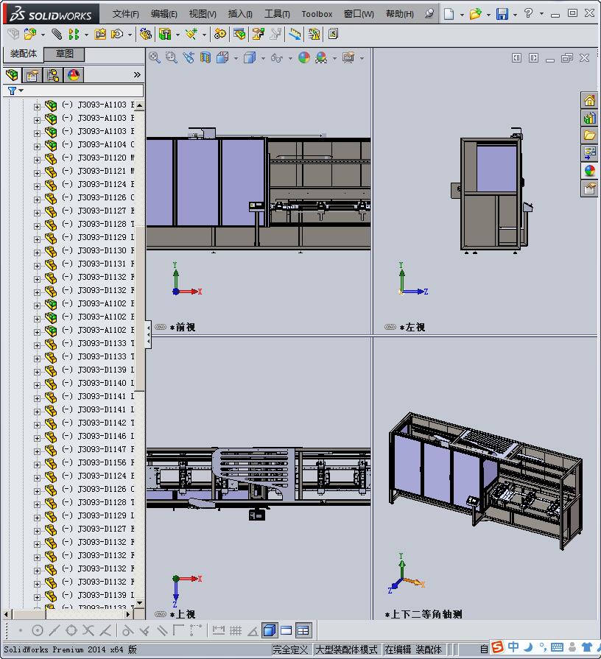This screenshot has width=601, height=659.
Task: Open the 视图(V) menu
Action: pos(203,14)
